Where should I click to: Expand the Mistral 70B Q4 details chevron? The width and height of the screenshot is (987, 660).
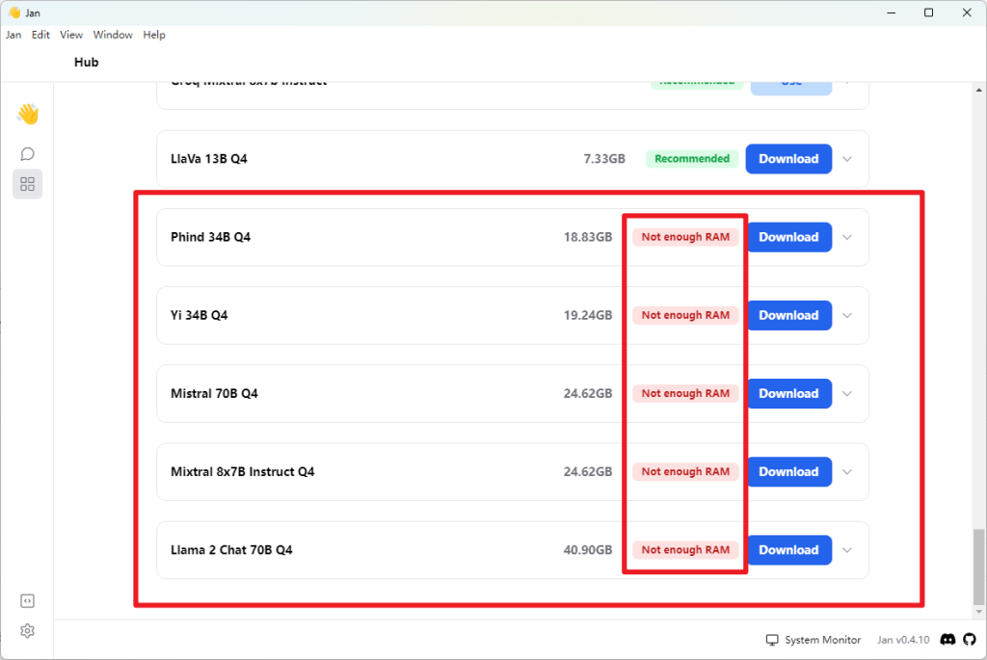point(847,393)
